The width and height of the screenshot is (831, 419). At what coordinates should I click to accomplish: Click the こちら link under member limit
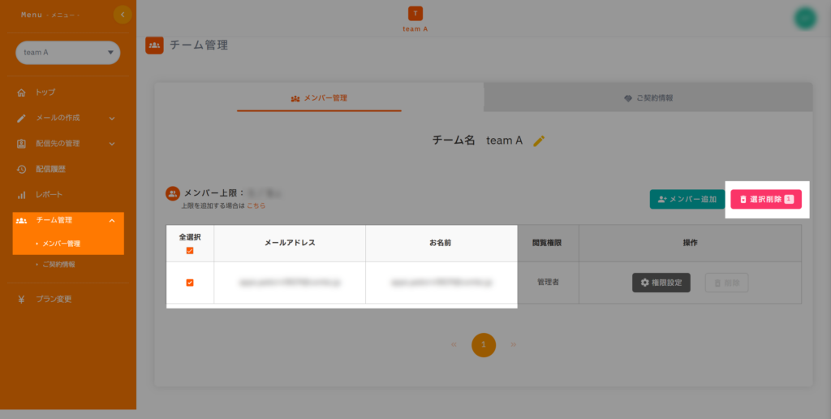256,206
